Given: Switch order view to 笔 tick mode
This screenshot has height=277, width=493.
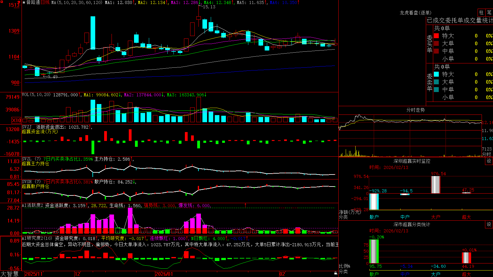Looking at the screenshot, I should [489, 12].
